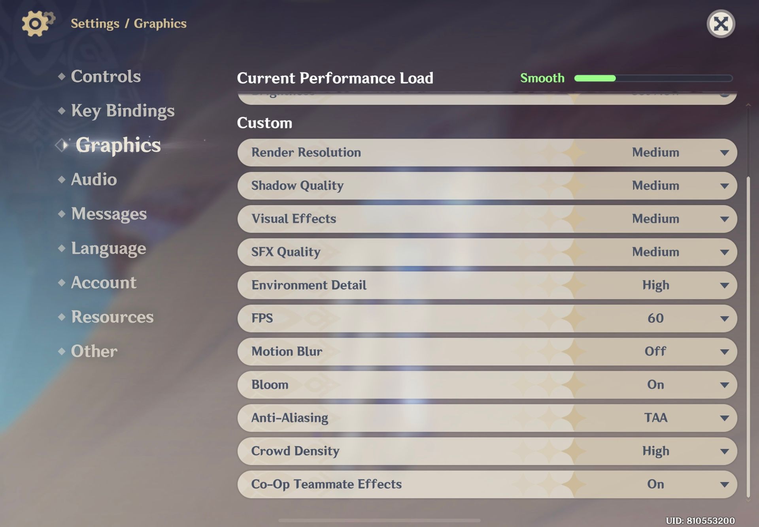
Task: Open the Render Resolution dropdown
Action: pos(725,152)
